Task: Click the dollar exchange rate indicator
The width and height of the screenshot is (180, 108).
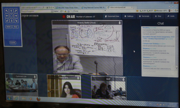Action: point(143,11)
